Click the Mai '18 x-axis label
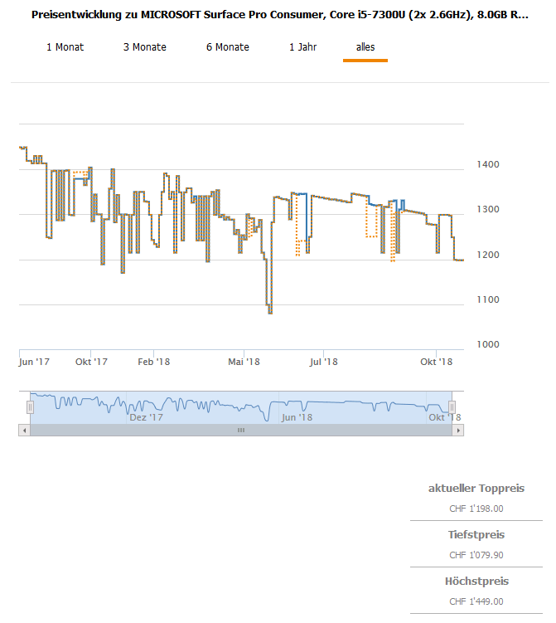This screenshot has width=556, height=623. point(244,362)
